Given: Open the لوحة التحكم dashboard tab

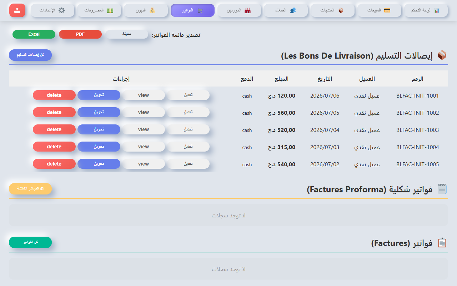Looking at the screenshot, I should 426,10.
